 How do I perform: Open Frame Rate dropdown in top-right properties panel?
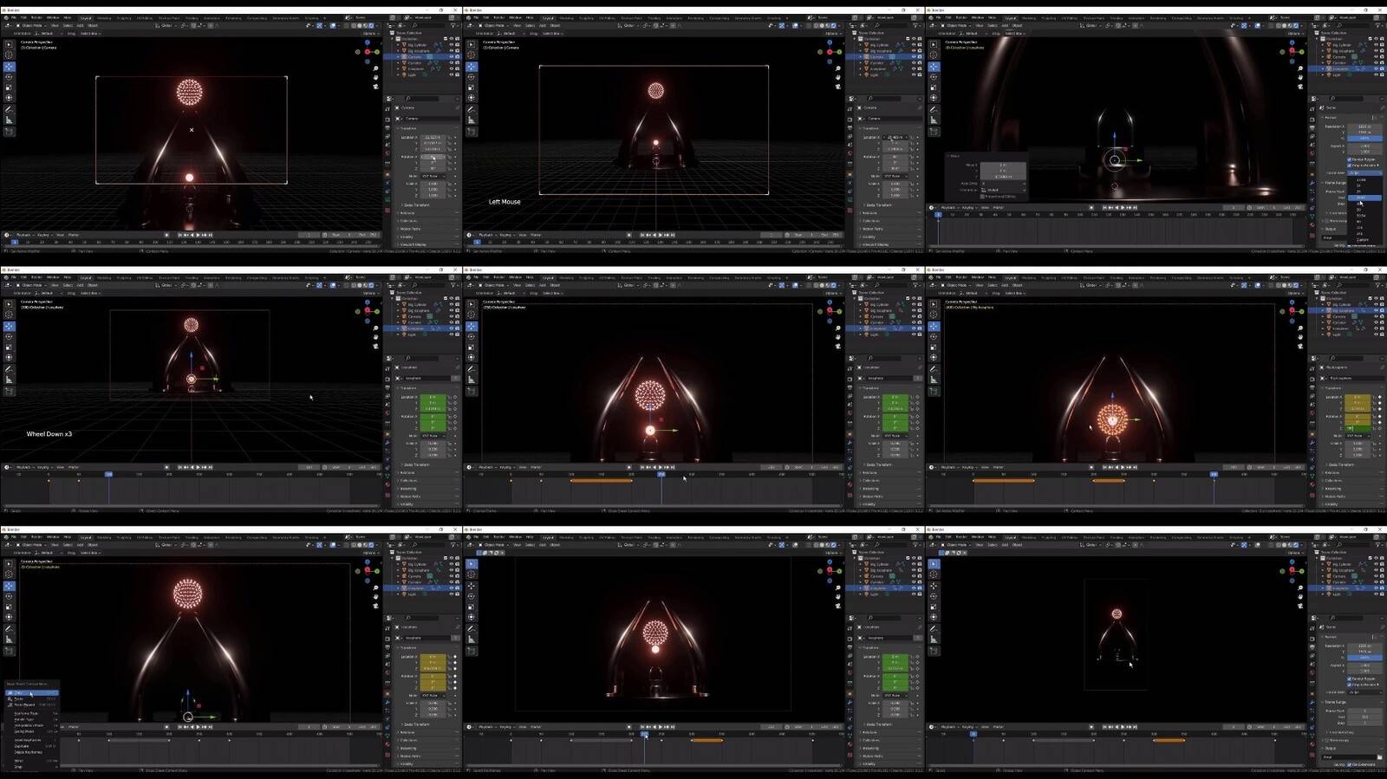1364,172
